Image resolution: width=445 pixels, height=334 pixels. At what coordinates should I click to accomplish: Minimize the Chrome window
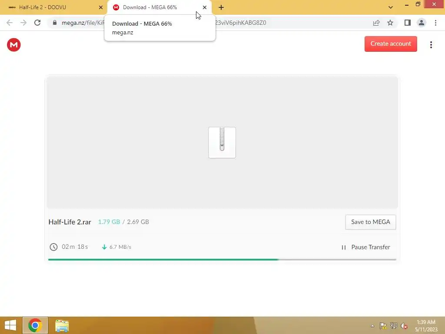(406, 4)
